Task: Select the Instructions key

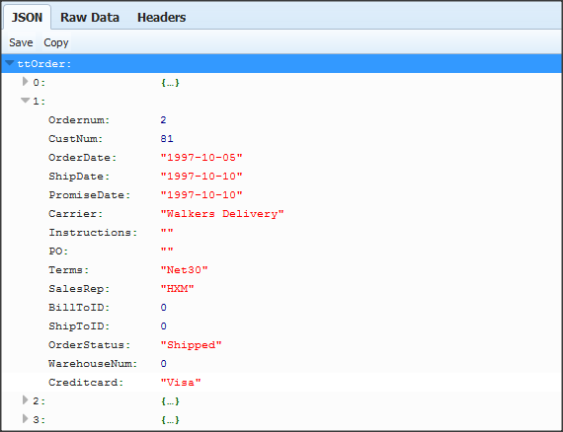Action: tap(93, 233)
